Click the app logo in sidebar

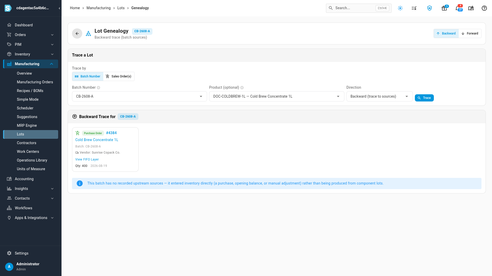click(x=8, y=8)
